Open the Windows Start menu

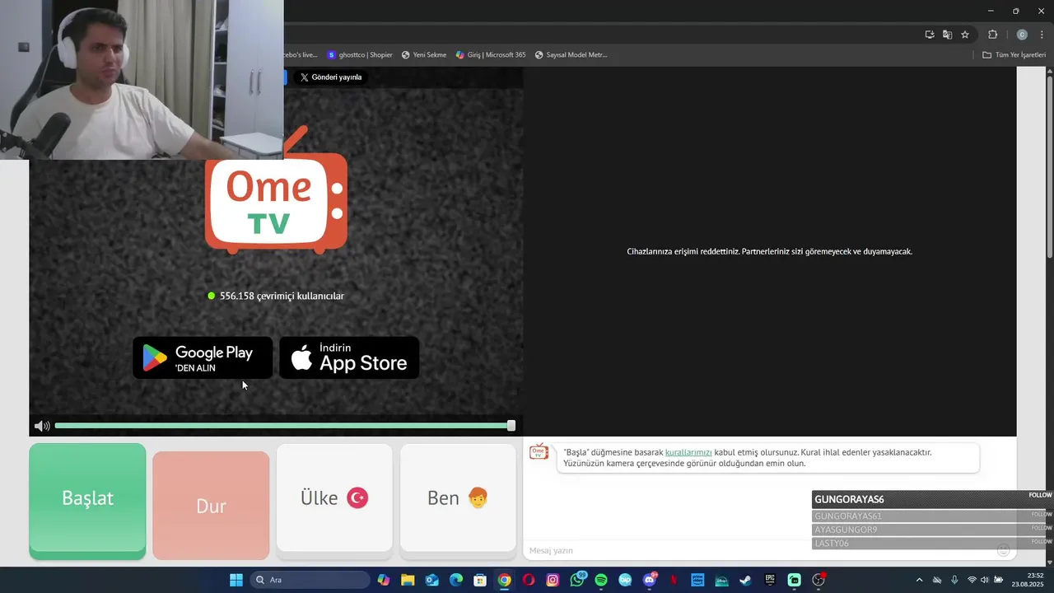pos(236,580)
